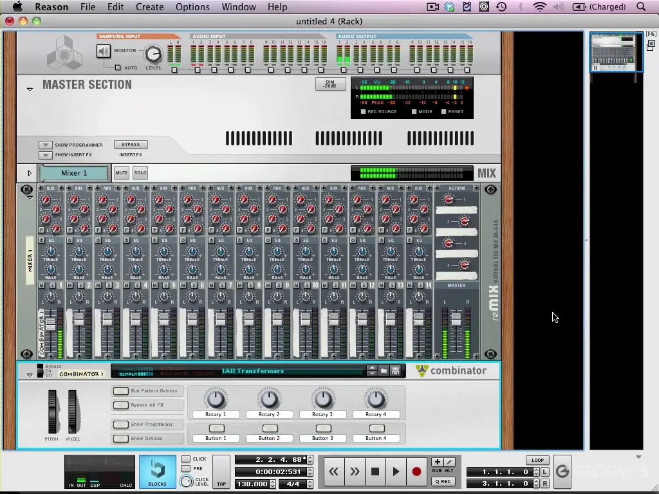The image size is (659, 494).
Task: Click the Combinator Bypass/On/Off switch
Action: pyautogui.click(x=41, y=370)
